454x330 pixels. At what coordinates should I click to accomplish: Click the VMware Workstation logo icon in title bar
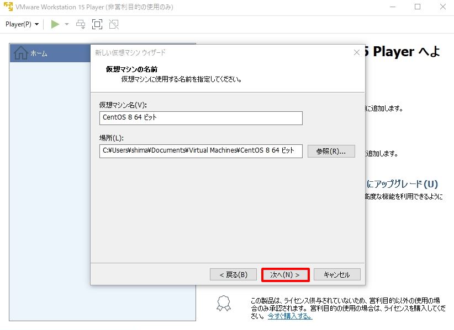(x=8, y=7)
